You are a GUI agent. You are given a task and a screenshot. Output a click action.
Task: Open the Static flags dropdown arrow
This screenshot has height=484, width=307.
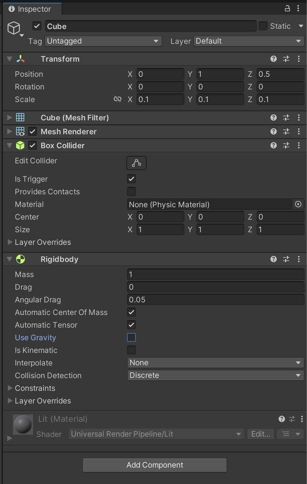(x=301, y=26)
